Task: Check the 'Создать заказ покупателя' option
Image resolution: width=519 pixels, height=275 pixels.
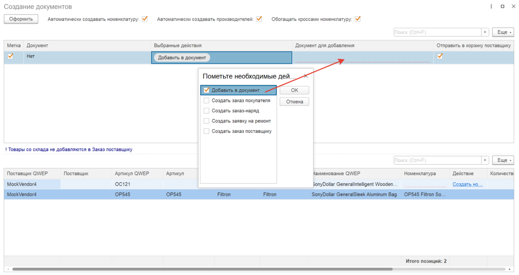Action: pos(206,100)
